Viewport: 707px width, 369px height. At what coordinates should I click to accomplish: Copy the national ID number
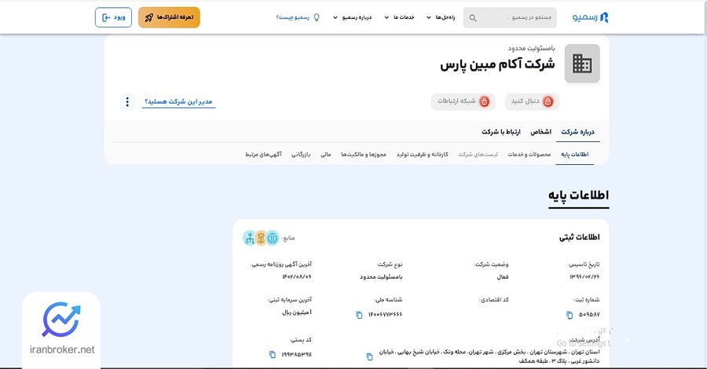click(x=359, y=315)
